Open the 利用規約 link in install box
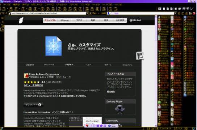197x130 pixels. coord(111,92)
